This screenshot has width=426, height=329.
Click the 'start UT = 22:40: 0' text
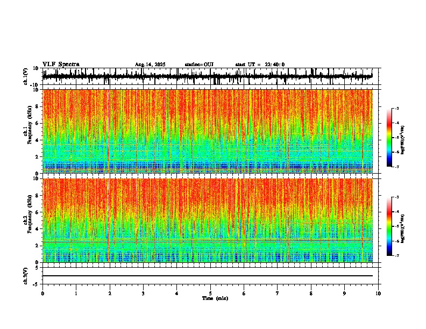pyautogui.click(x=260, y=65)
